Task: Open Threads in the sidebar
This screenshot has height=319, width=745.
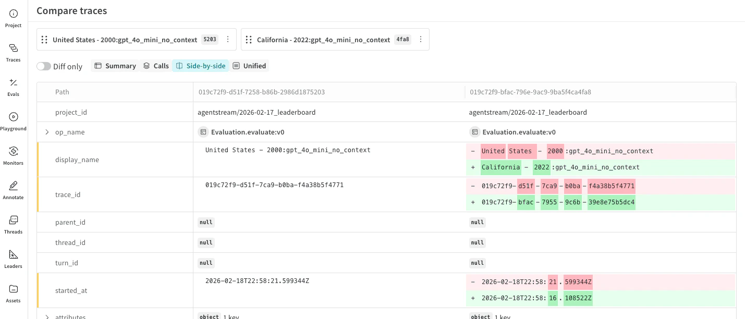Action: pos(14,225)
